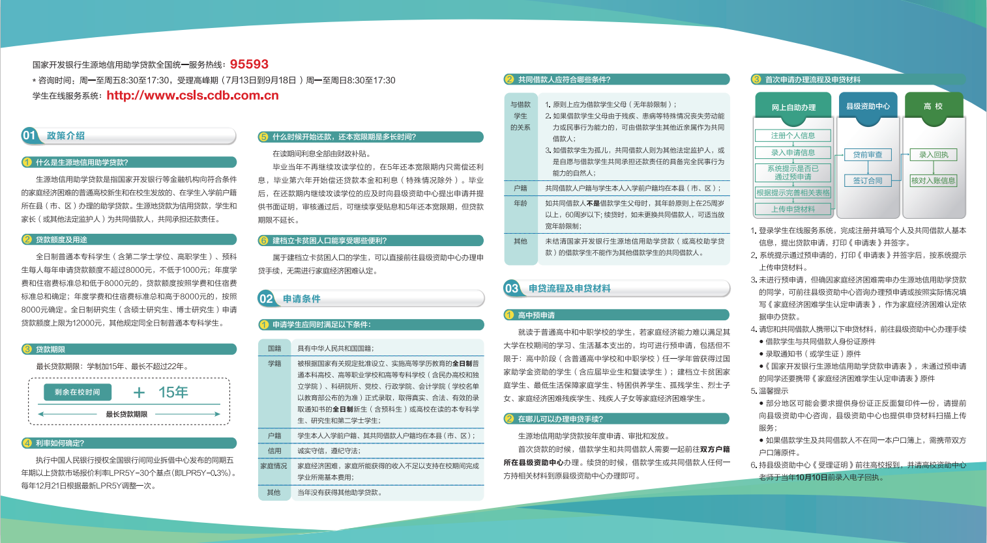This screenshot has height=543, width=987.
Task: Click the 家庭情况 row label in conditions table
Action: [274, 466]
